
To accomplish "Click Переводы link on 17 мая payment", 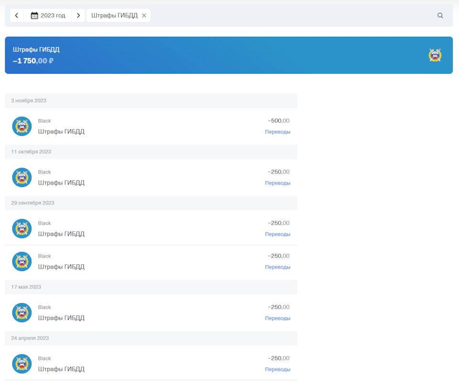I will [277, 318].
